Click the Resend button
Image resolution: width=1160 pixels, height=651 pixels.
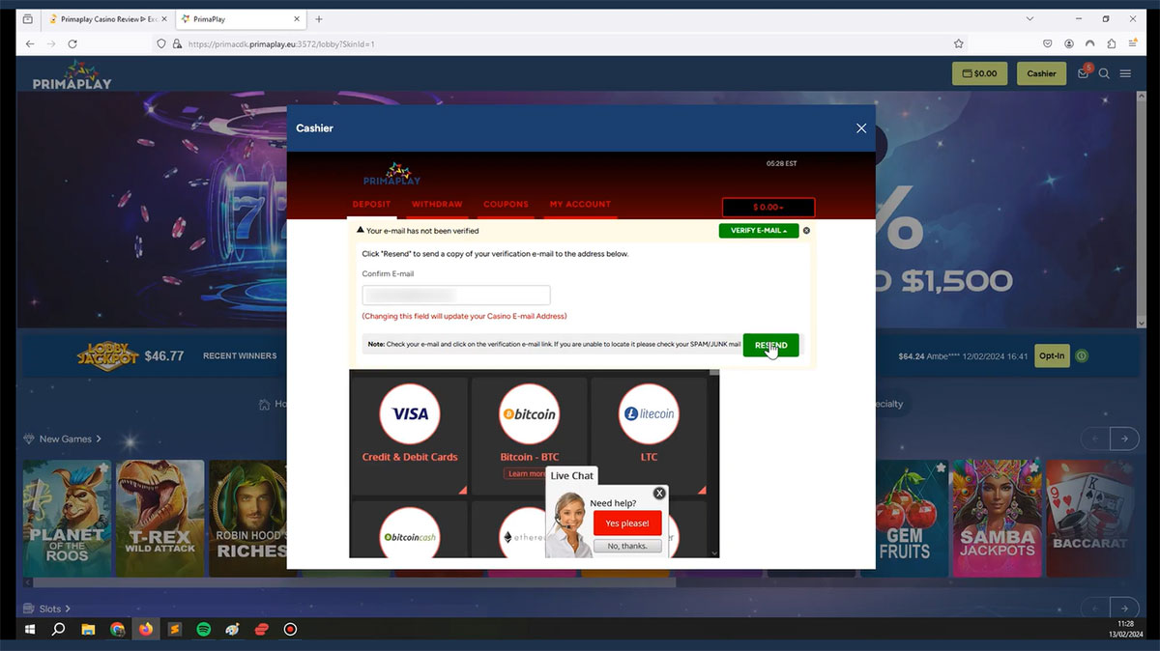coord(770,346)
